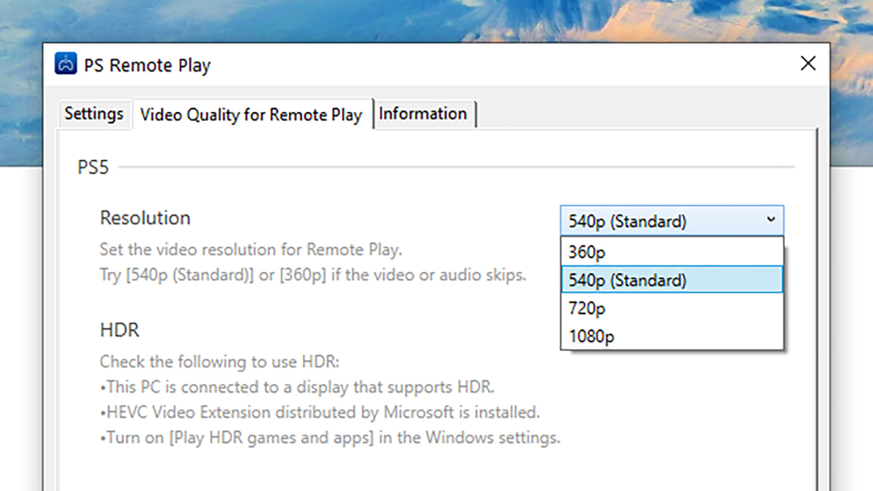Click the PS Remote Play controller icon
873x491 pixels.
[66, 64]
